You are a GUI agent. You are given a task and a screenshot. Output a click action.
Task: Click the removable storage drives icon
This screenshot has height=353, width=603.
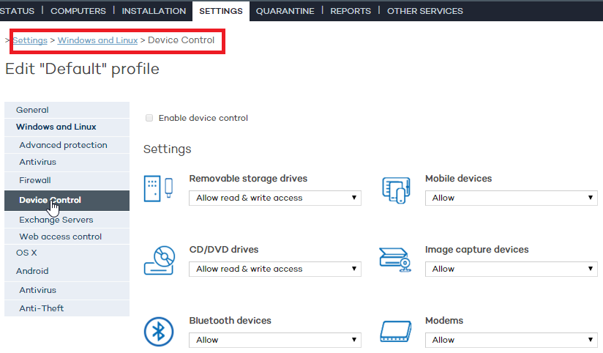click(158, 189)
